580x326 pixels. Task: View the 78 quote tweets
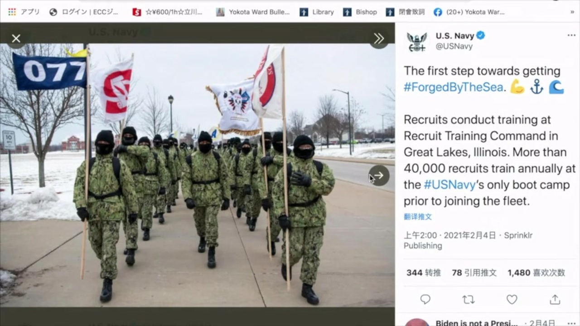pos(474,273)
